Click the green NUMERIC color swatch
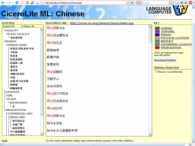 click(157, 28)
